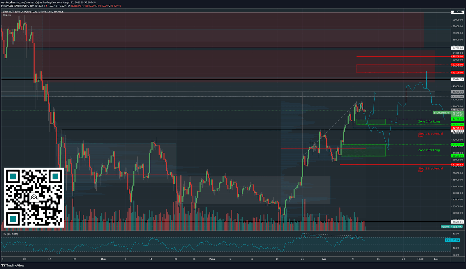The width and height of the screenshot is (466, 269).
Task: Click the 20.00 RSI axis tick
Action: click(x=456, y=255)
